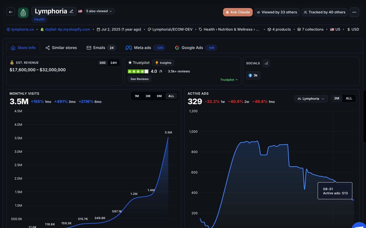The image size is (366, 228).
Task: Click the 597.1K data label on visits chart
Action: 117,211
